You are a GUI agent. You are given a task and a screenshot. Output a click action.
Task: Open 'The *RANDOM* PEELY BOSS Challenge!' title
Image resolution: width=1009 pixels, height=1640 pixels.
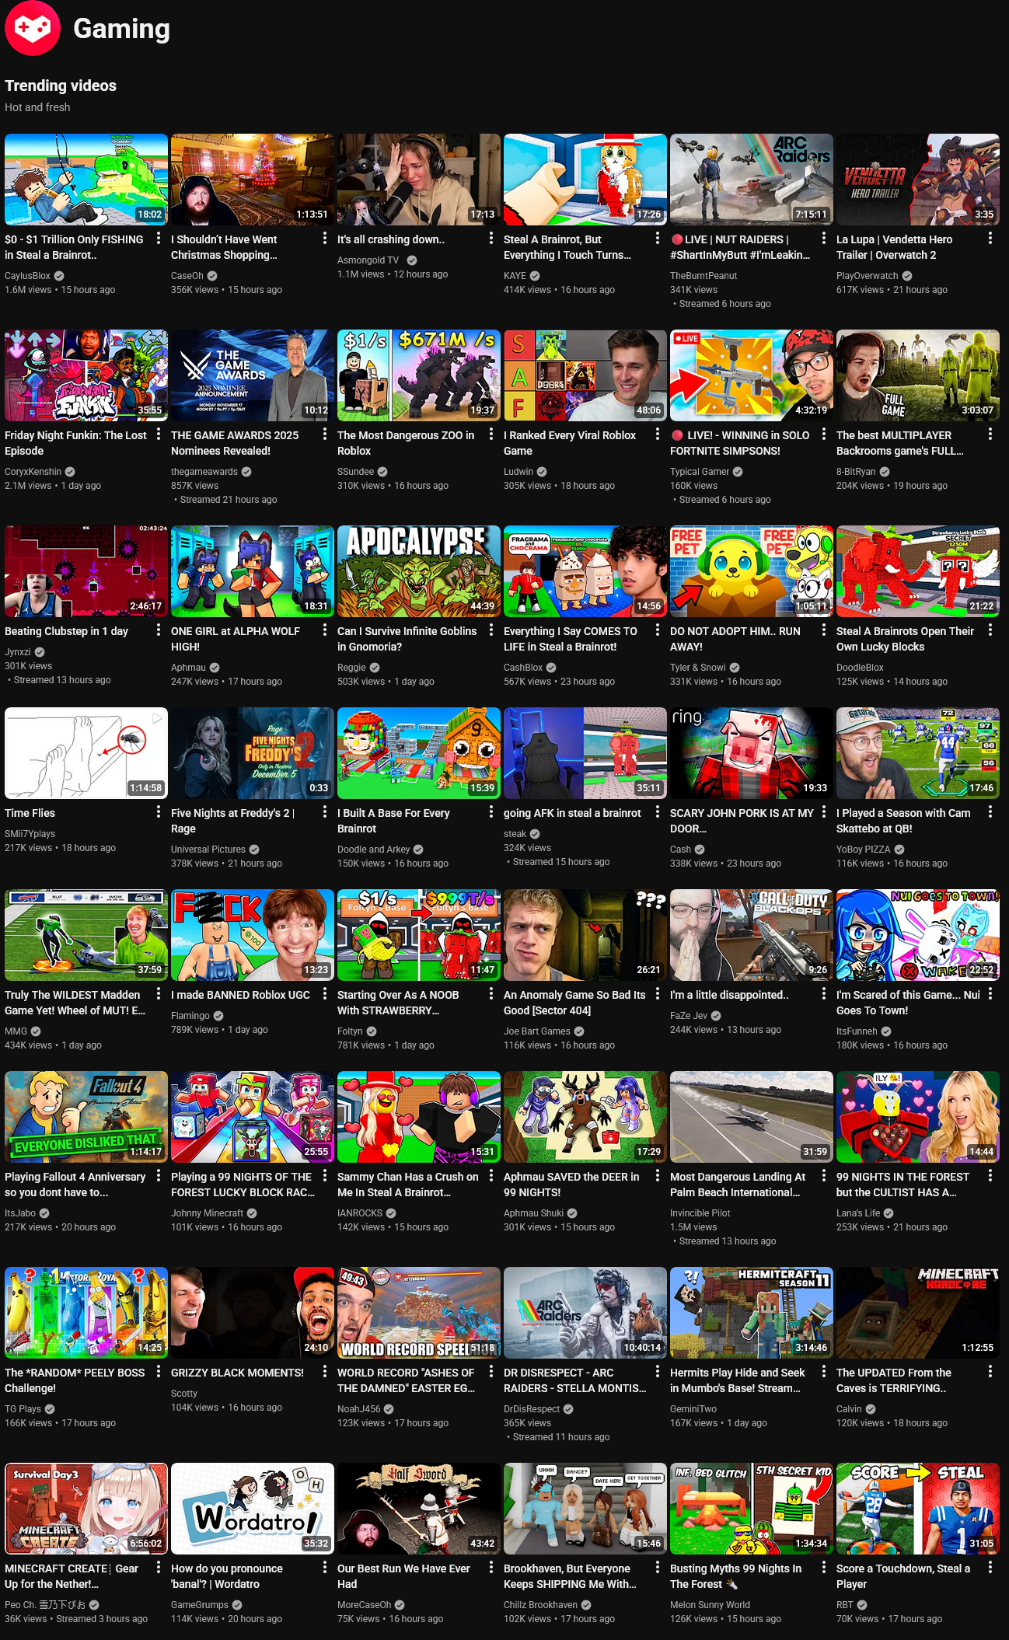tap(75, 1380)
